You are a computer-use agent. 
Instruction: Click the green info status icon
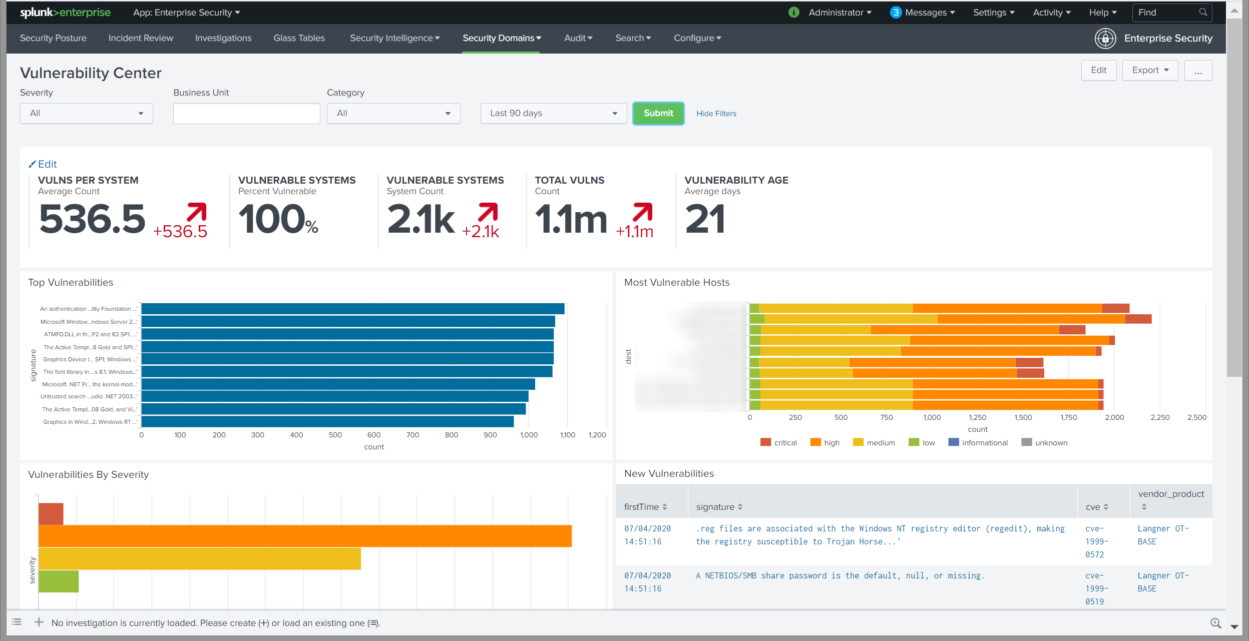point(794,13)
